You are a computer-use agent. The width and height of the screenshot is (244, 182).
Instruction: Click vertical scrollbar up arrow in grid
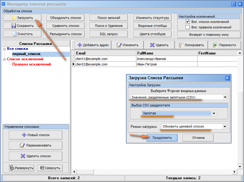click(240, 53)
